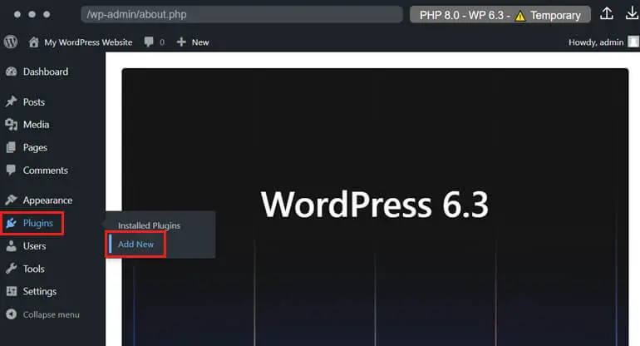Click the Tools wrench icon
Image resolution: width=640 pixels, height=346 pixels.
coord(12,269)
